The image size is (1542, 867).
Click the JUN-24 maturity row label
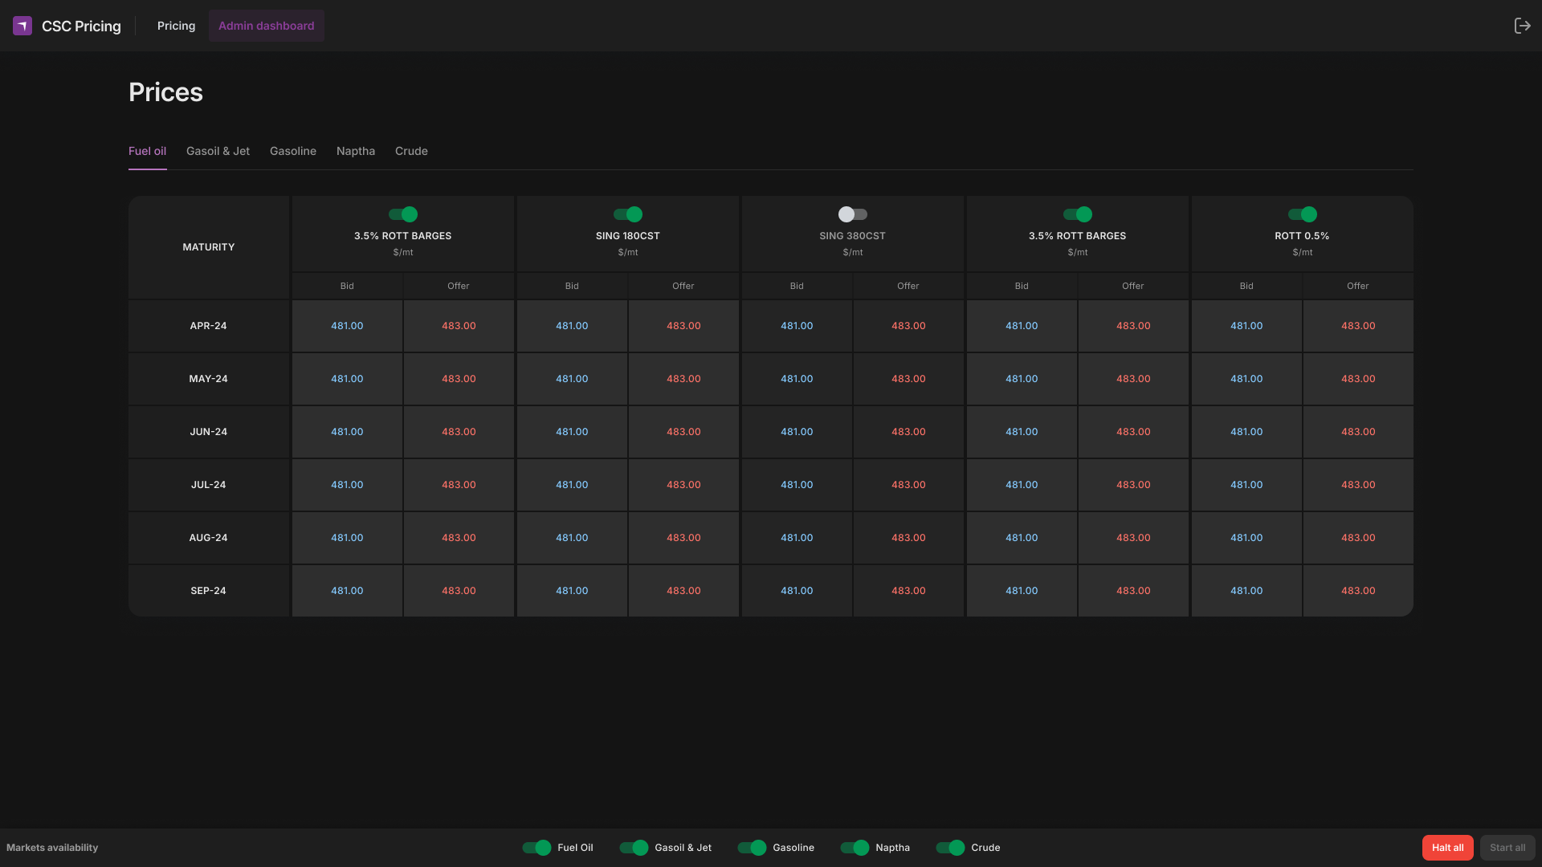click(x=209, y=432)
